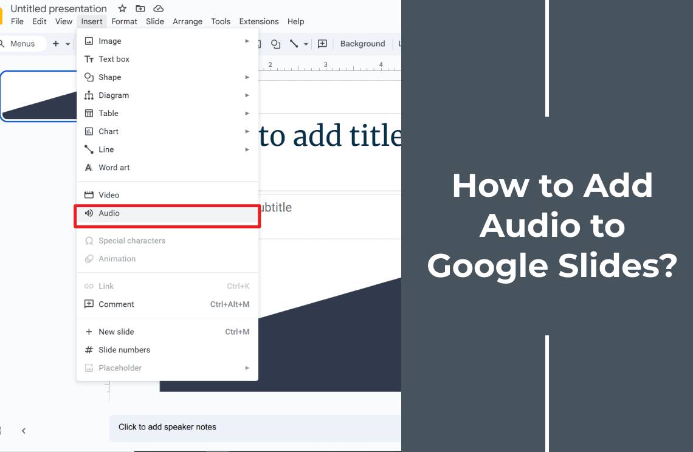The height and width of the screenshot is (452, 693).
Task: Click the Video clapper icon
Action: coord(89,195)
